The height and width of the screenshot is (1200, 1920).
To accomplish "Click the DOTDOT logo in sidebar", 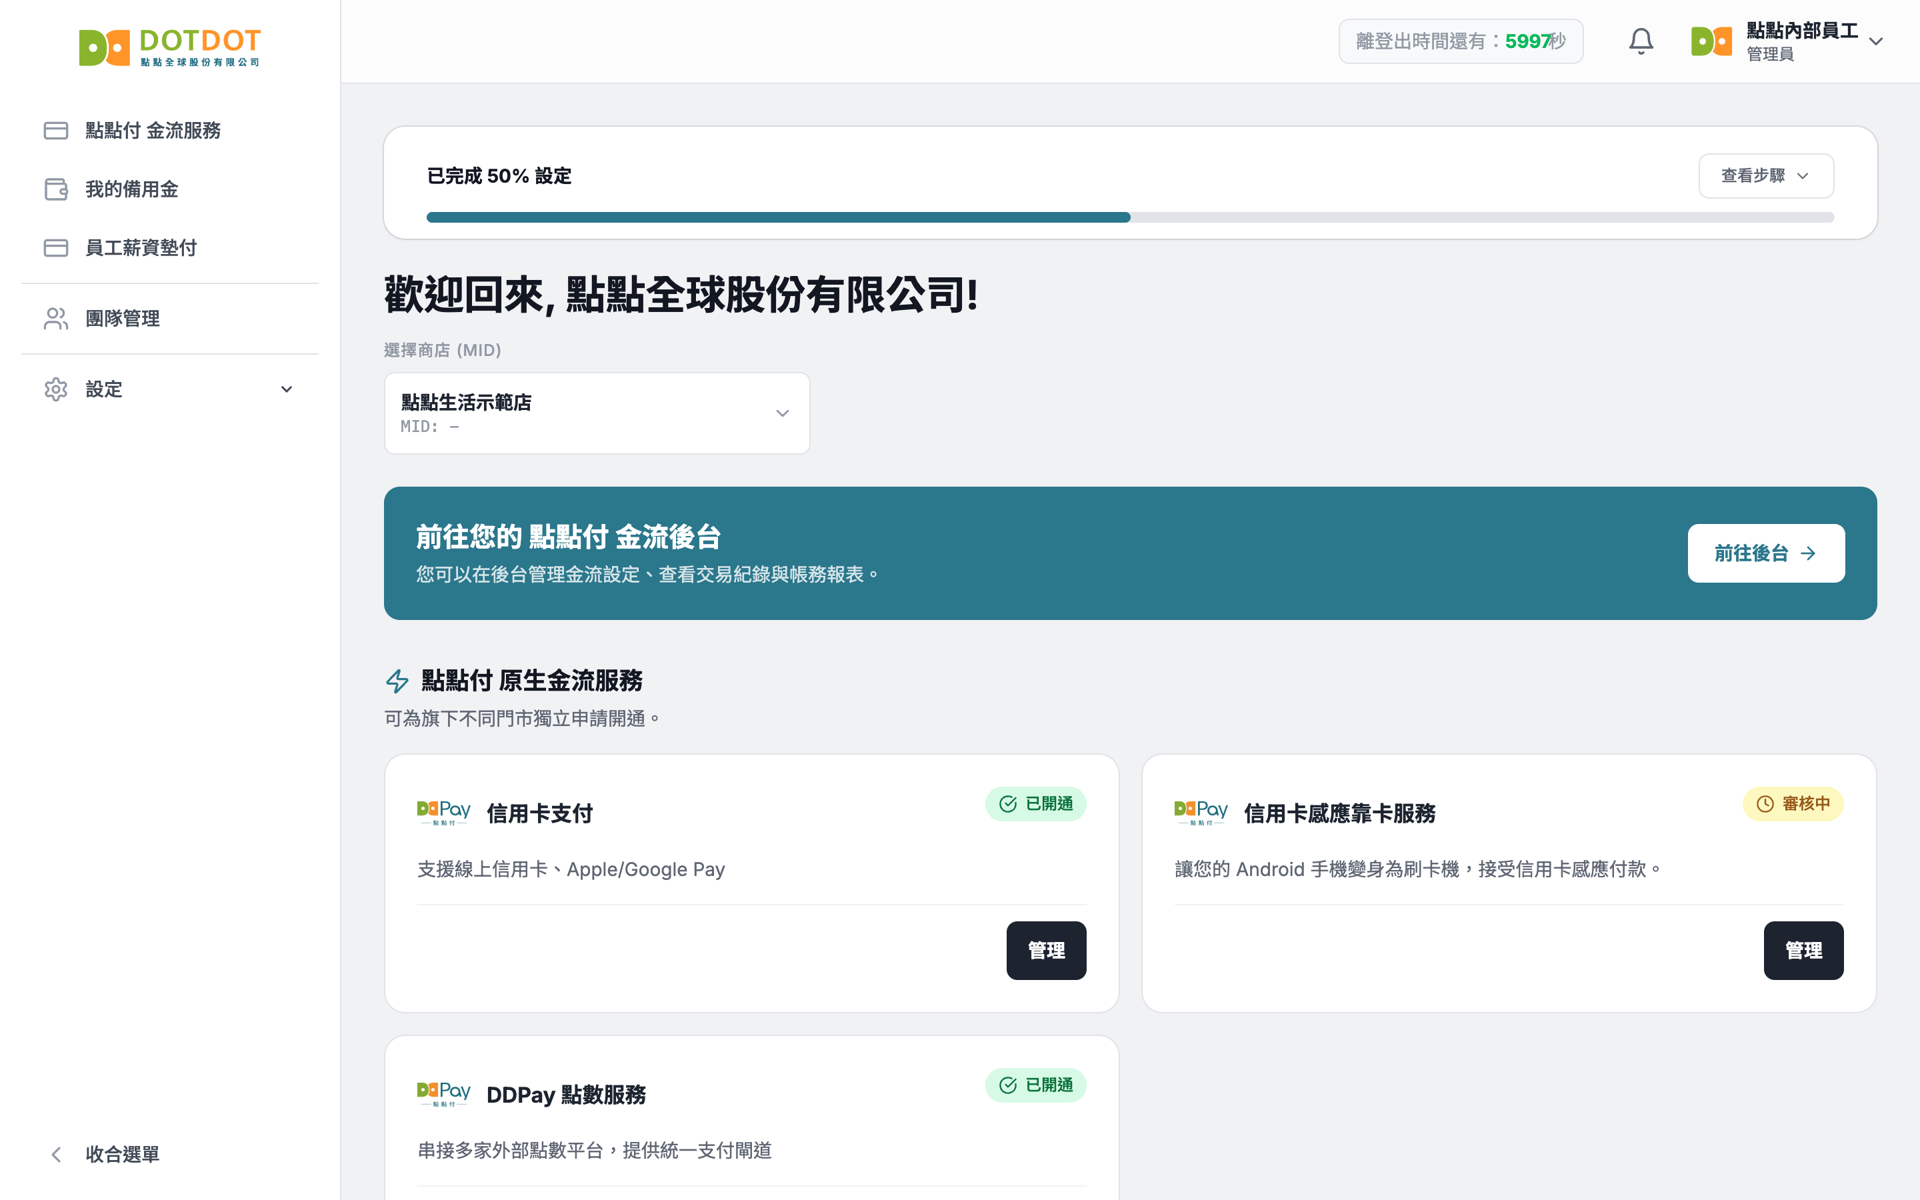I will pyautogui.click(x=170, y=47).
